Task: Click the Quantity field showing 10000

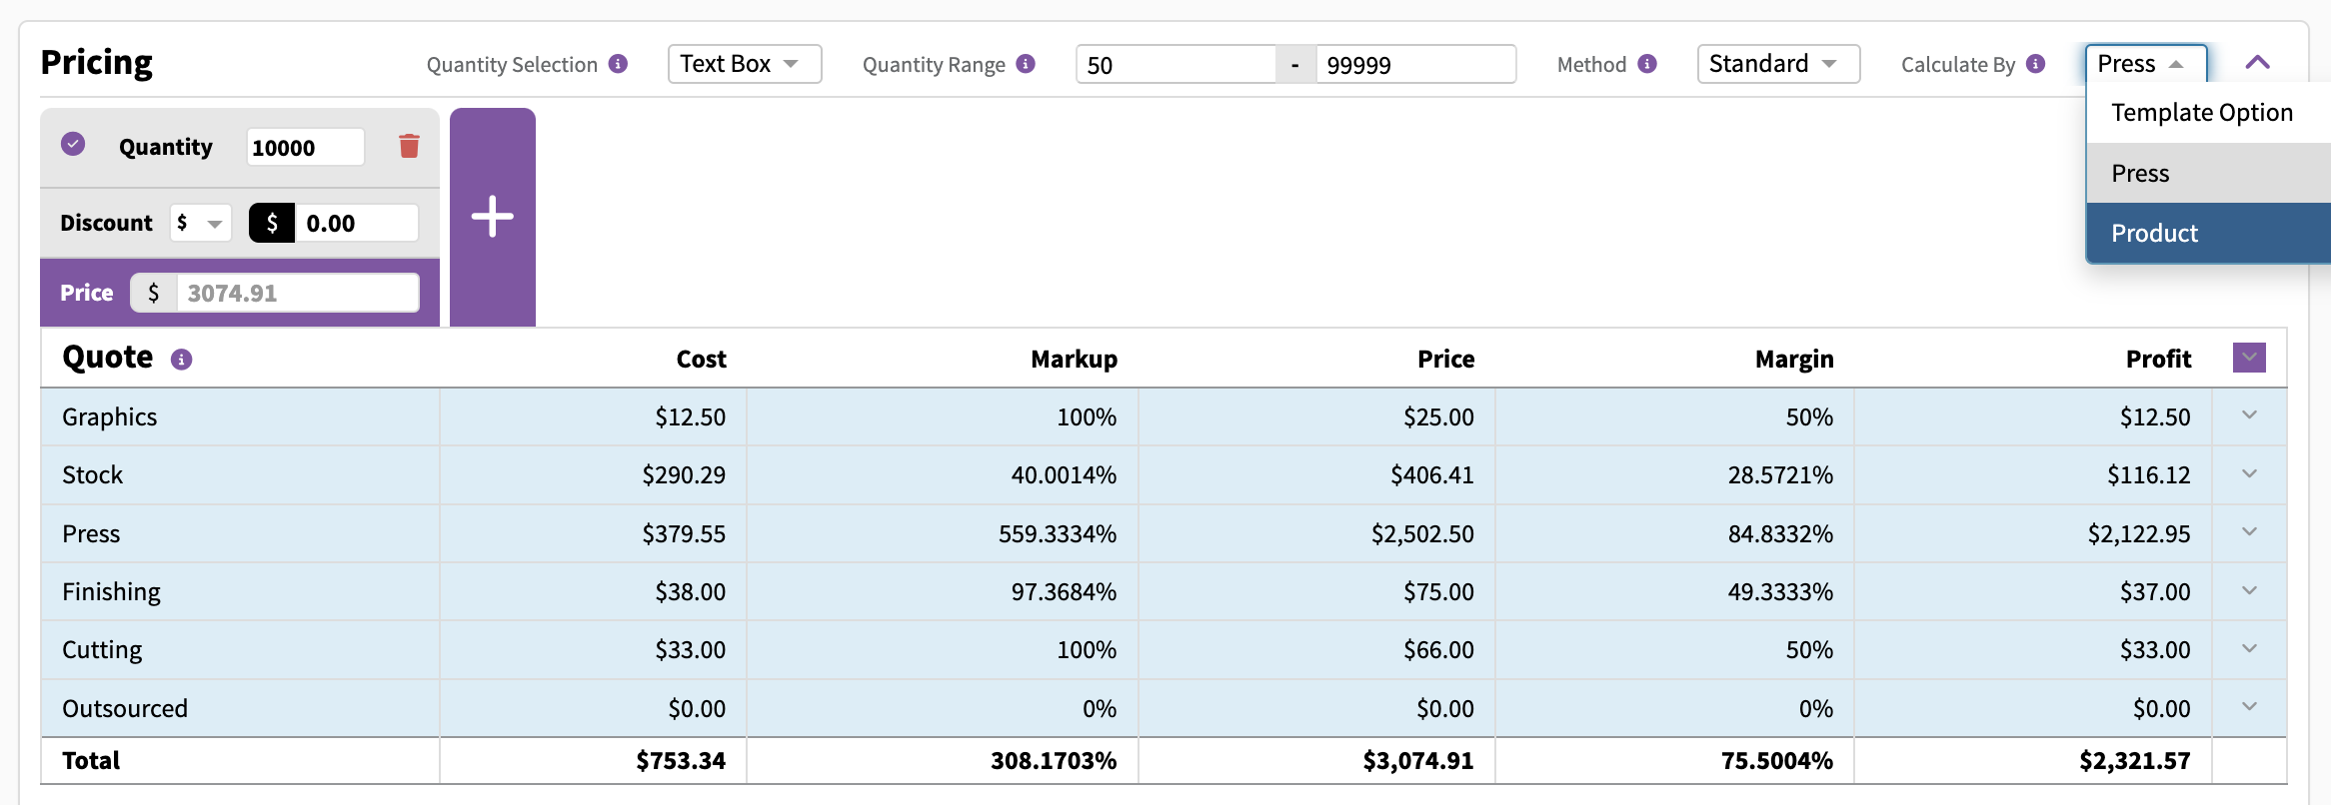Action: (x=305, y=147)
